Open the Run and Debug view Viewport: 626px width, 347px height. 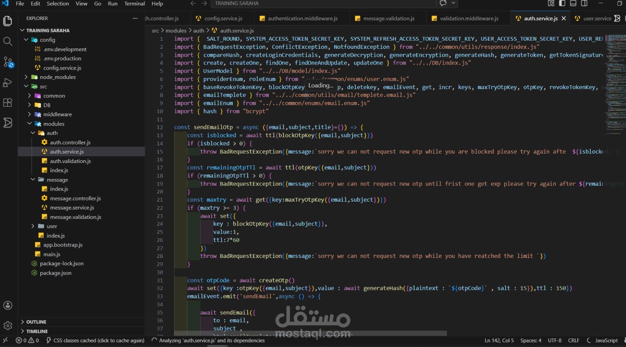coord(7,82)
